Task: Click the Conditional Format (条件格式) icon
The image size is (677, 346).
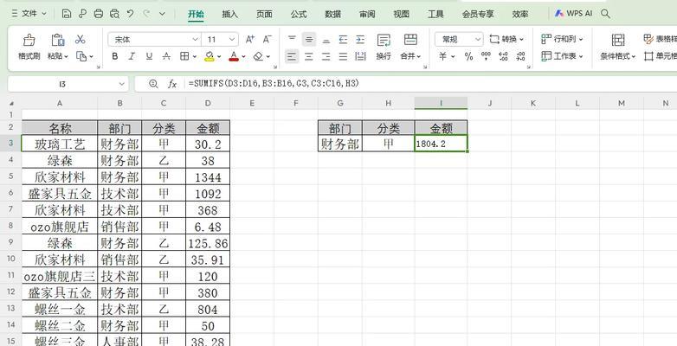Action: (x=618, y=40)
